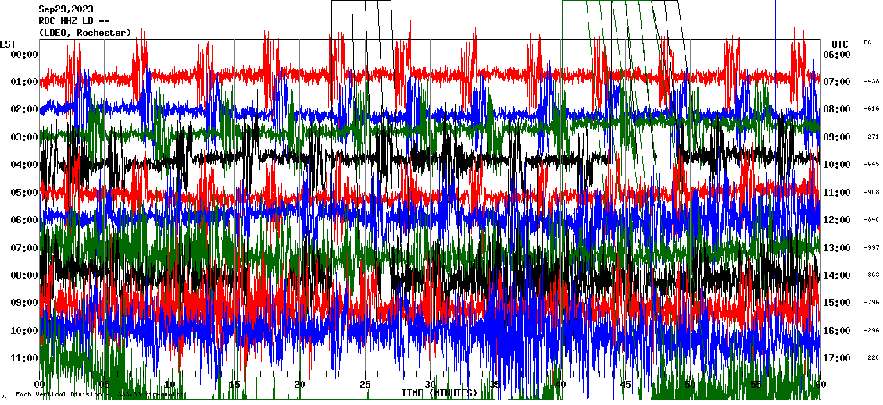Click the 11:00 UTC time label
Image resolution: width=883 pixels, height=405 pixels.
pyautogui.click(x=837, y=193)
